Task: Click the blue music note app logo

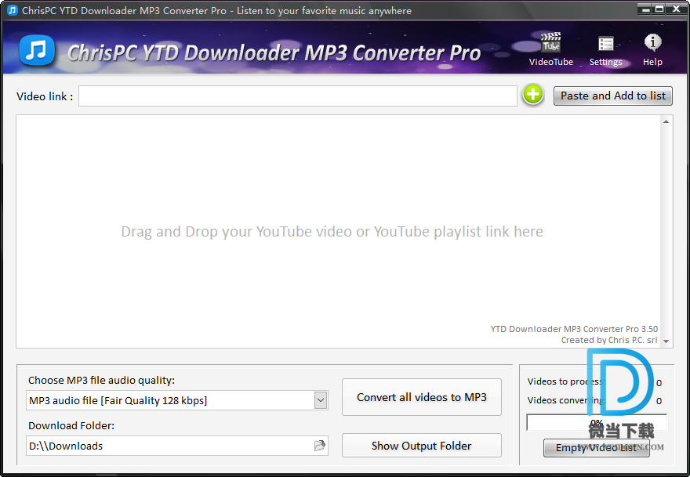Action: (37, 50)
